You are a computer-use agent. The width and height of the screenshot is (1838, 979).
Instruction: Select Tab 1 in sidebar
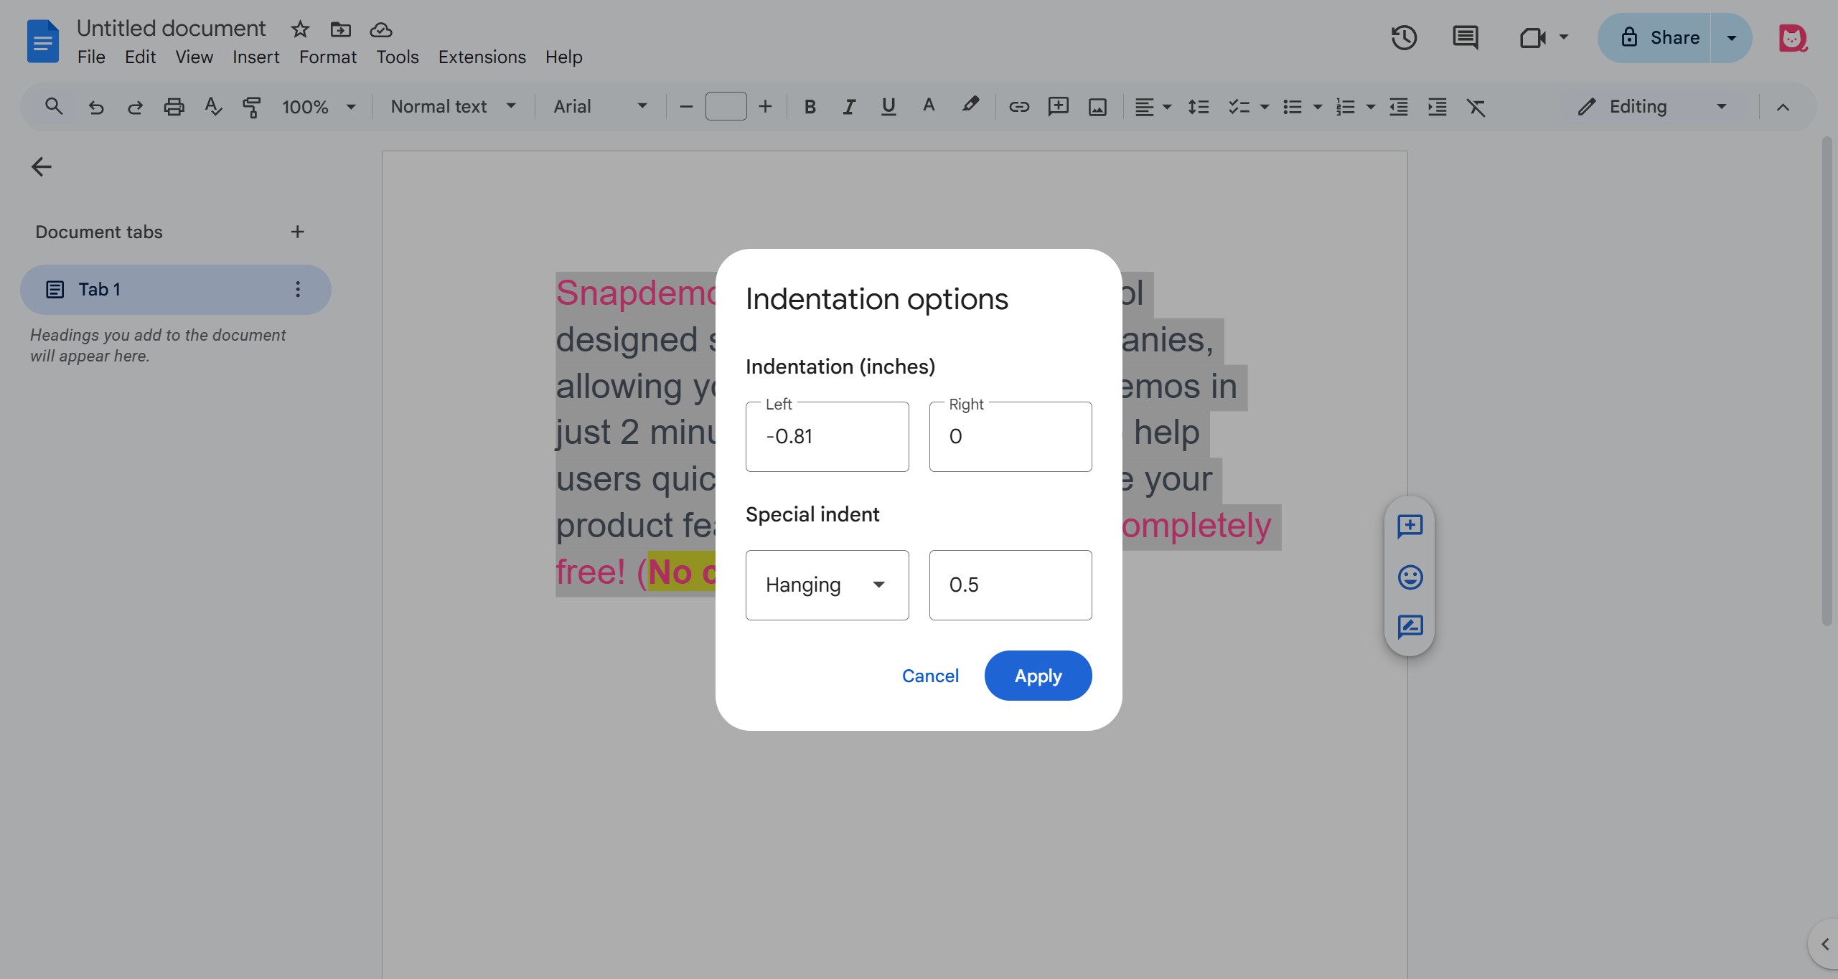[175, 290]
